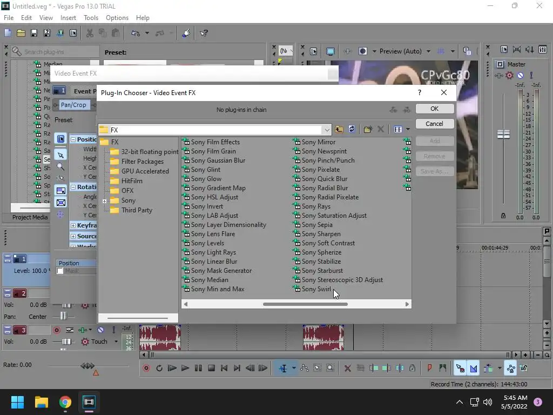Screen dimensions: 553x415
Task: Open the File menu
Action: [9, 18]
